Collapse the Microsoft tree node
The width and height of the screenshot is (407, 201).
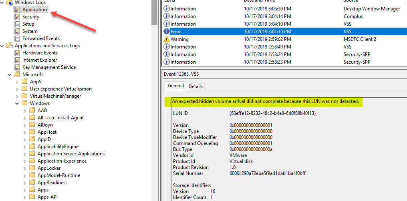click(x=10, y=75)
